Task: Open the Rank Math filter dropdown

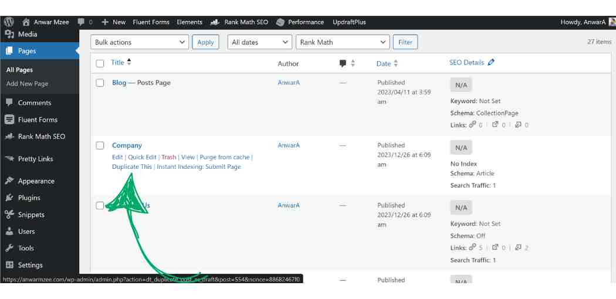Action: click(343, 42)
